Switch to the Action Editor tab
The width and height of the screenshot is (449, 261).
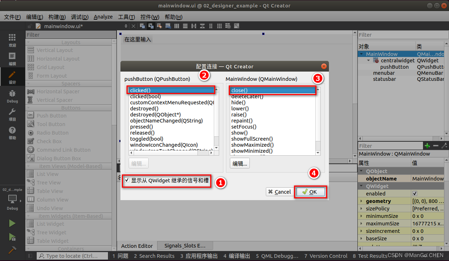pyautogui.click(x=137, y=246)
